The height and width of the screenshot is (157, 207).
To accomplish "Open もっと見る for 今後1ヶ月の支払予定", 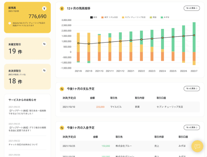I will (192, 88).
